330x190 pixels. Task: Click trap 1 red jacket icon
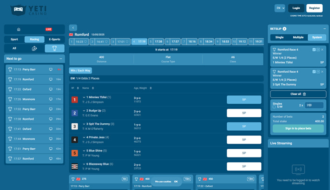tap(74, 100)
